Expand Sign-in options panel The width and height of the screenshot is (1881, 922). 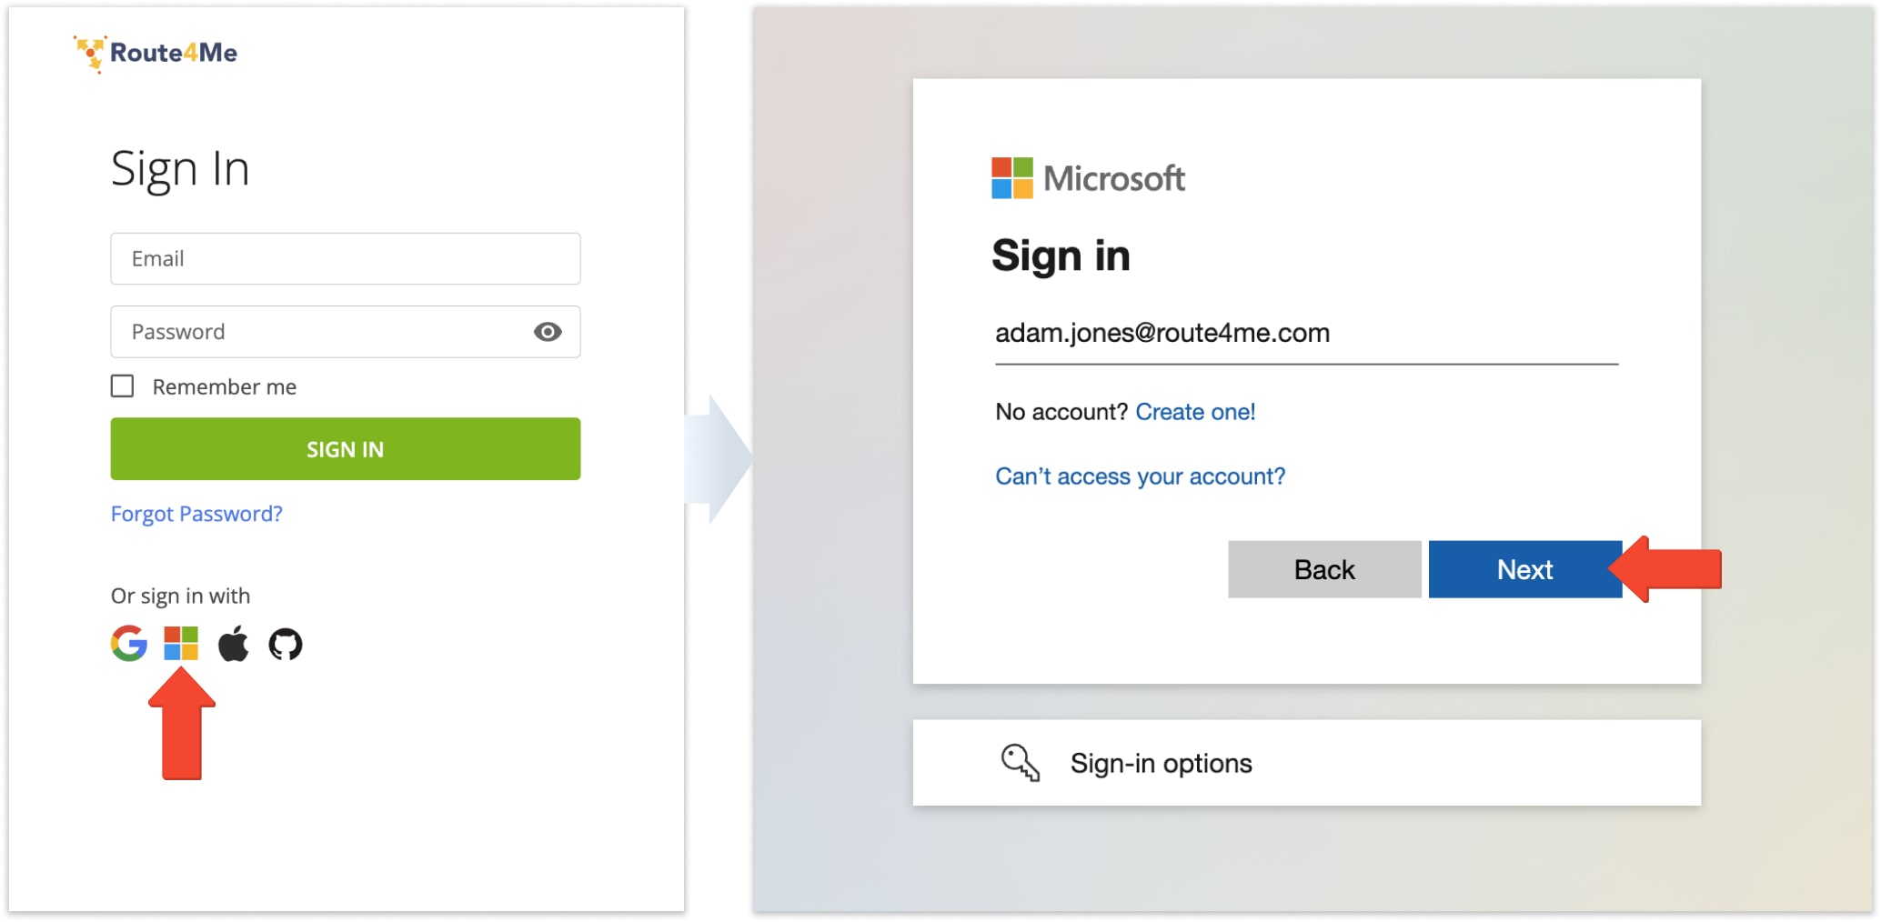coord(1306,763)
